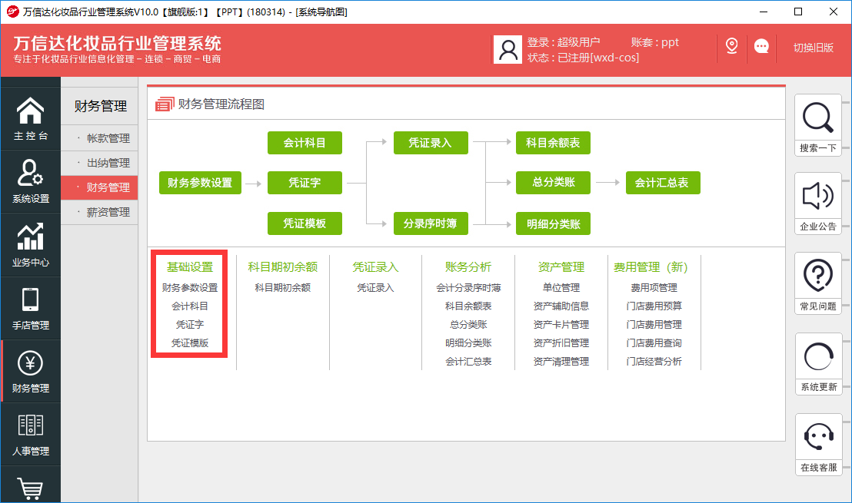Open 资产折旧管理 link
The width and height of the screenshot is (852, 503).
561,343
